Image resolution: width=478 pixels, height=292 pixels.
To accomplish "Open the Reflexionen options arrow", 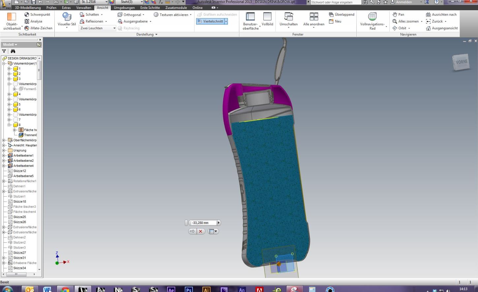I will pyautogui.click(x=106, y=21).
